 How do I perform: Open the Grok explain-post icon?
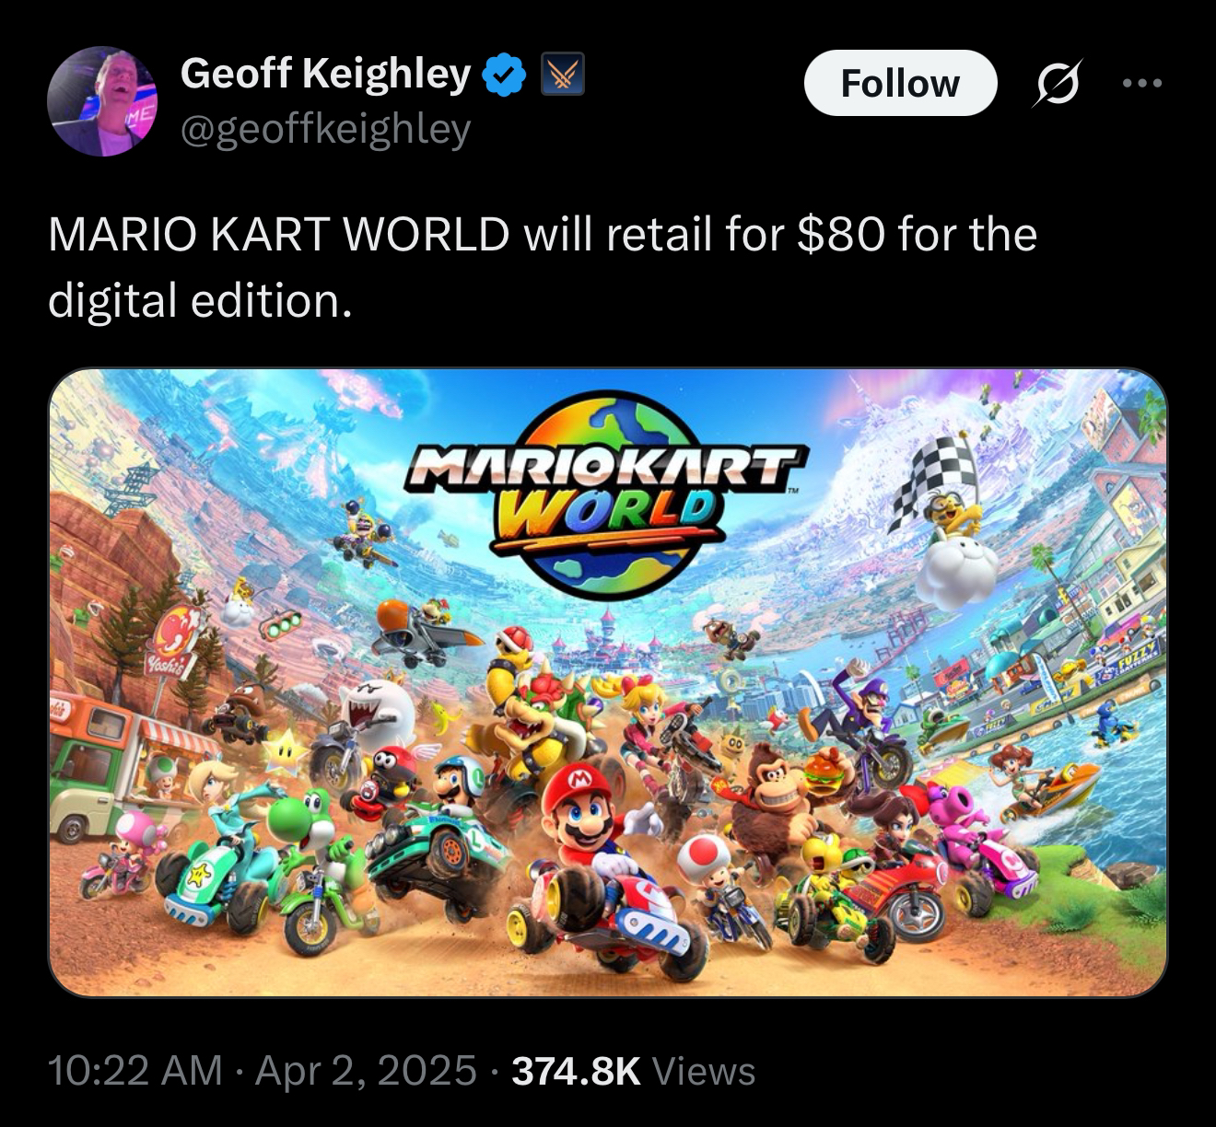1058,84
